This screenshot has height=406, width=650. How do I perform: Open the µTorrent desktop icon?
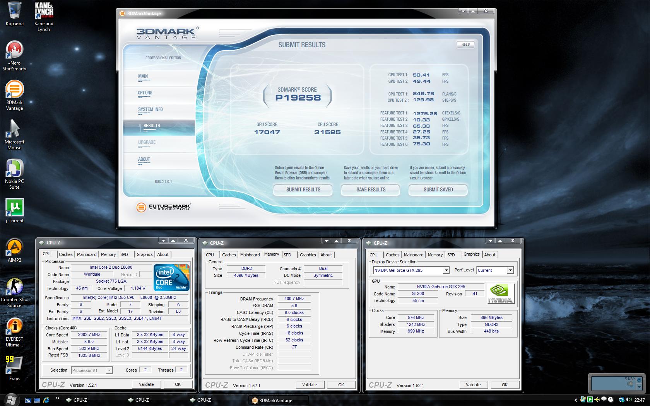15,211
